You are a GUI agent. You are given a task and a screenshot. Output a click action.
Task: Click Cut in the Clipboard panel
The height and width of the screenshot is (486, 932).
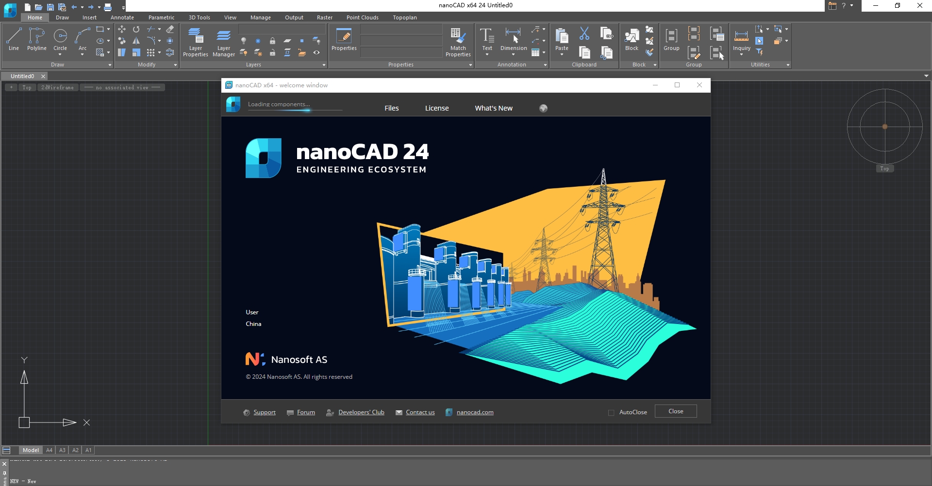[x=584, y=33]
